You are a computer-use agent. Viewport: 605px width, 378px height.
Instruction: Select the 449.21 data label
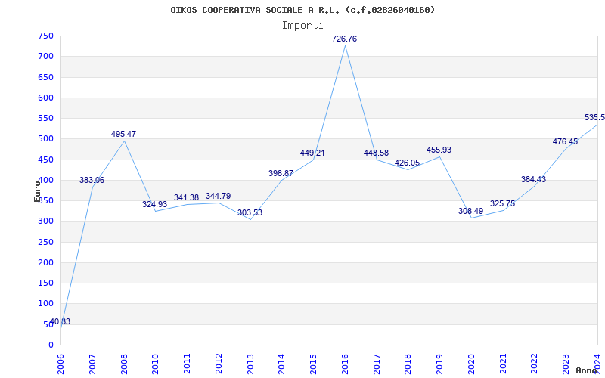point(312,153)
